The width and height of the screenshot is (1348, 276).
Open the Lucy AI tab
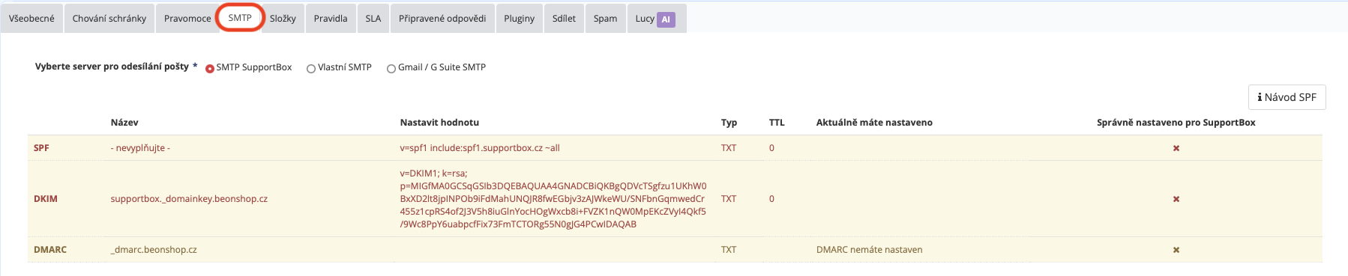click(x=656, y=19)
